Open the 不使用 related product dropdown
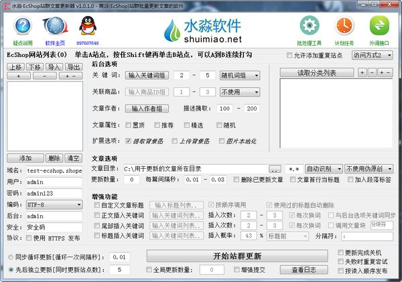The width and height of the screenshot is (402, 282). point(240,92)
